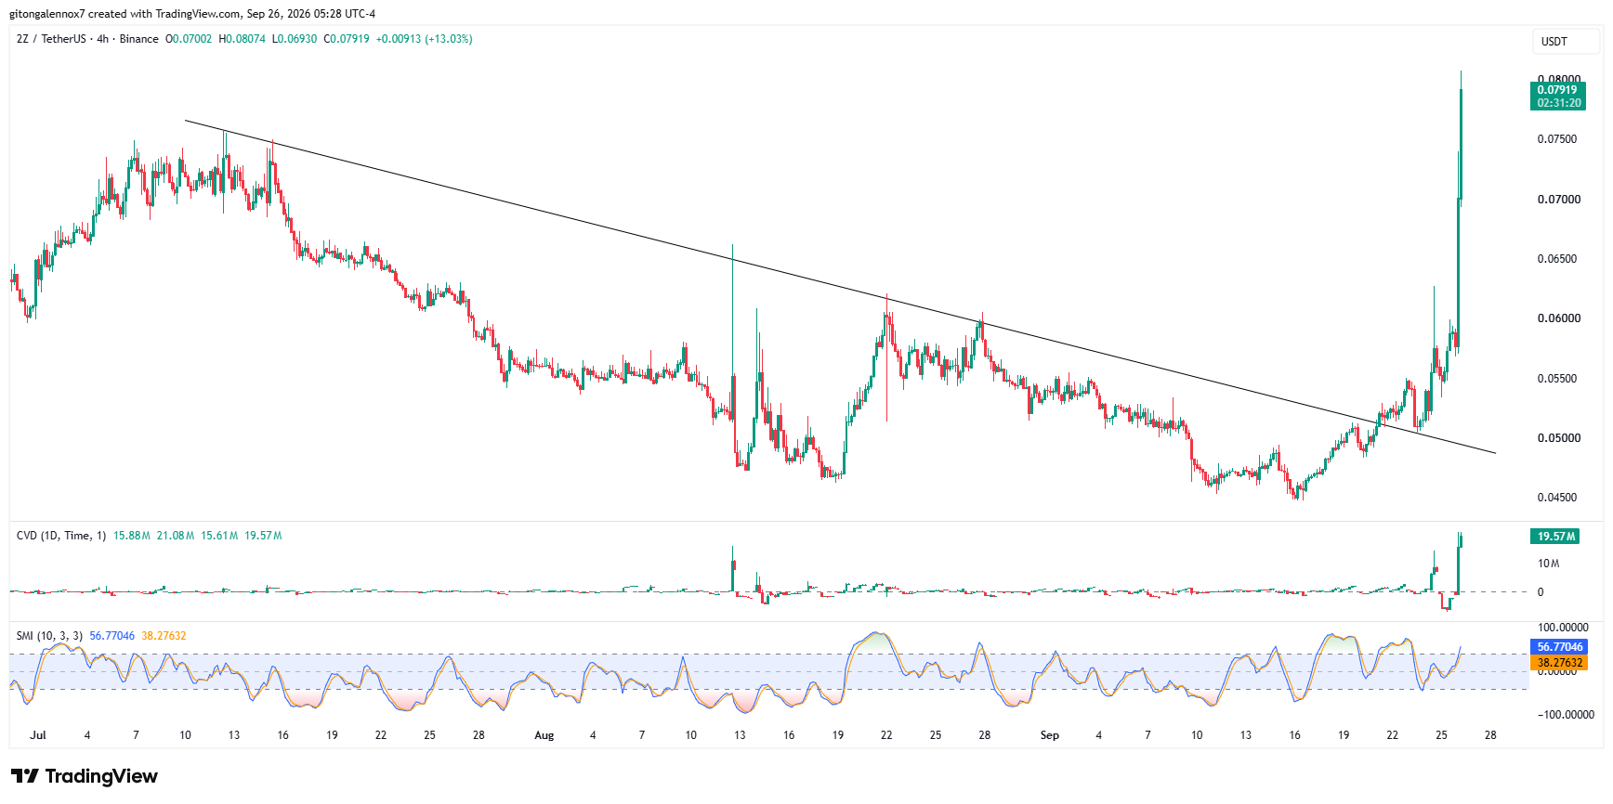Click the CVD indicator legend label
This screenshot has width=1613, height=804.
coord(61,536)
